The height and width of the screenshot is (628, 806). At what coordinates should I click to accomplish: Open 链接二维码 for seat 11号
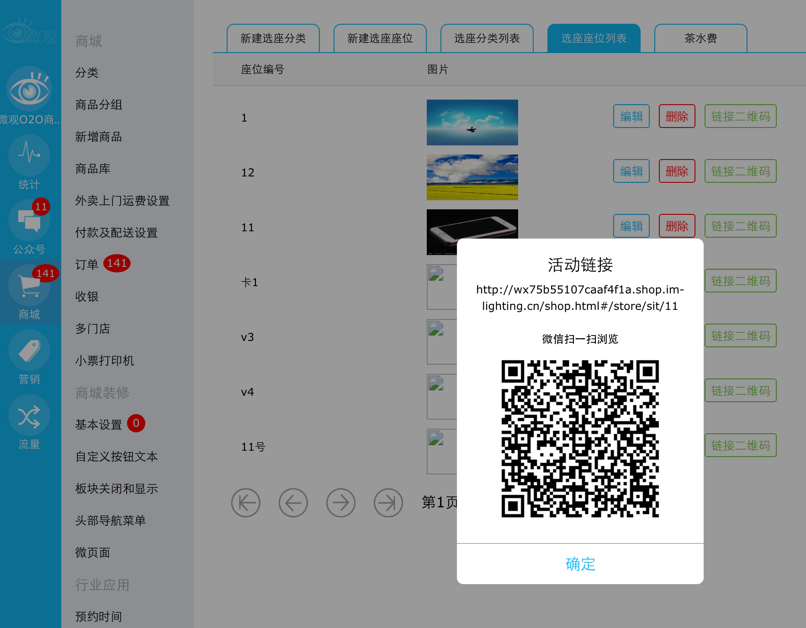741,445
